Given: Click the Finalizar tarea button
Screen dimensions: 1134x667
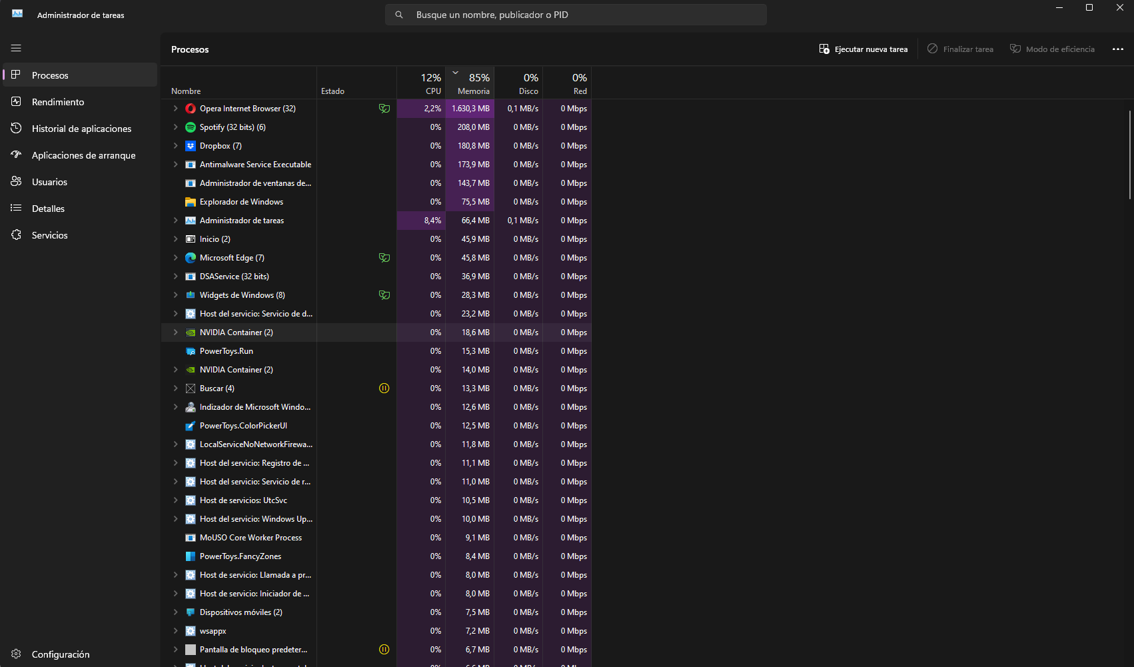Looking at the screenshot, I should click(960, 49).
